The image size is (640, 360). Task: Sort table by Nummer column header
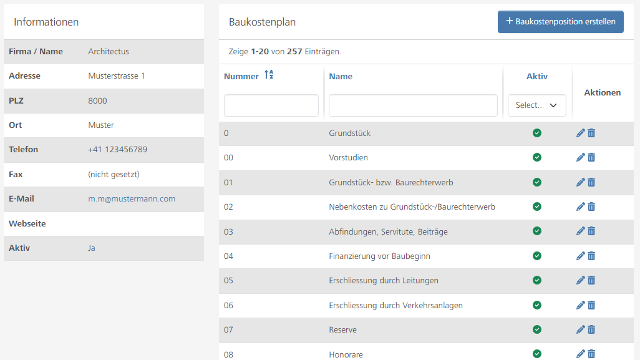click(x=241, y=76)
